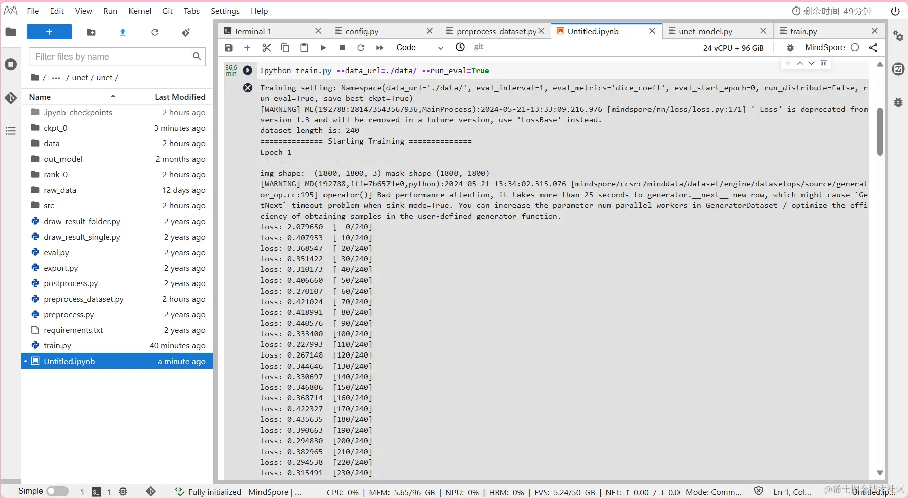Click the notebook vertical scrollbar thumb

pos(880,131)
